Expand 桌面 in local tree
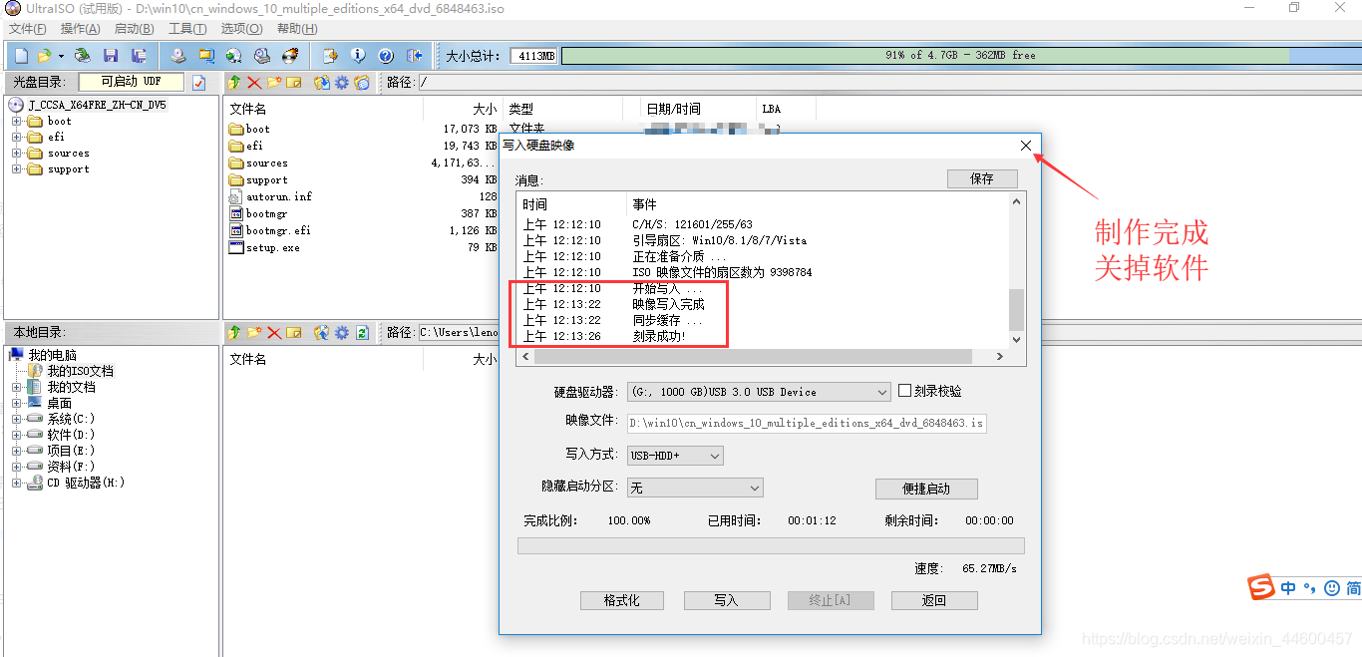Screen dimensions: 1362x657 (17, 403)
